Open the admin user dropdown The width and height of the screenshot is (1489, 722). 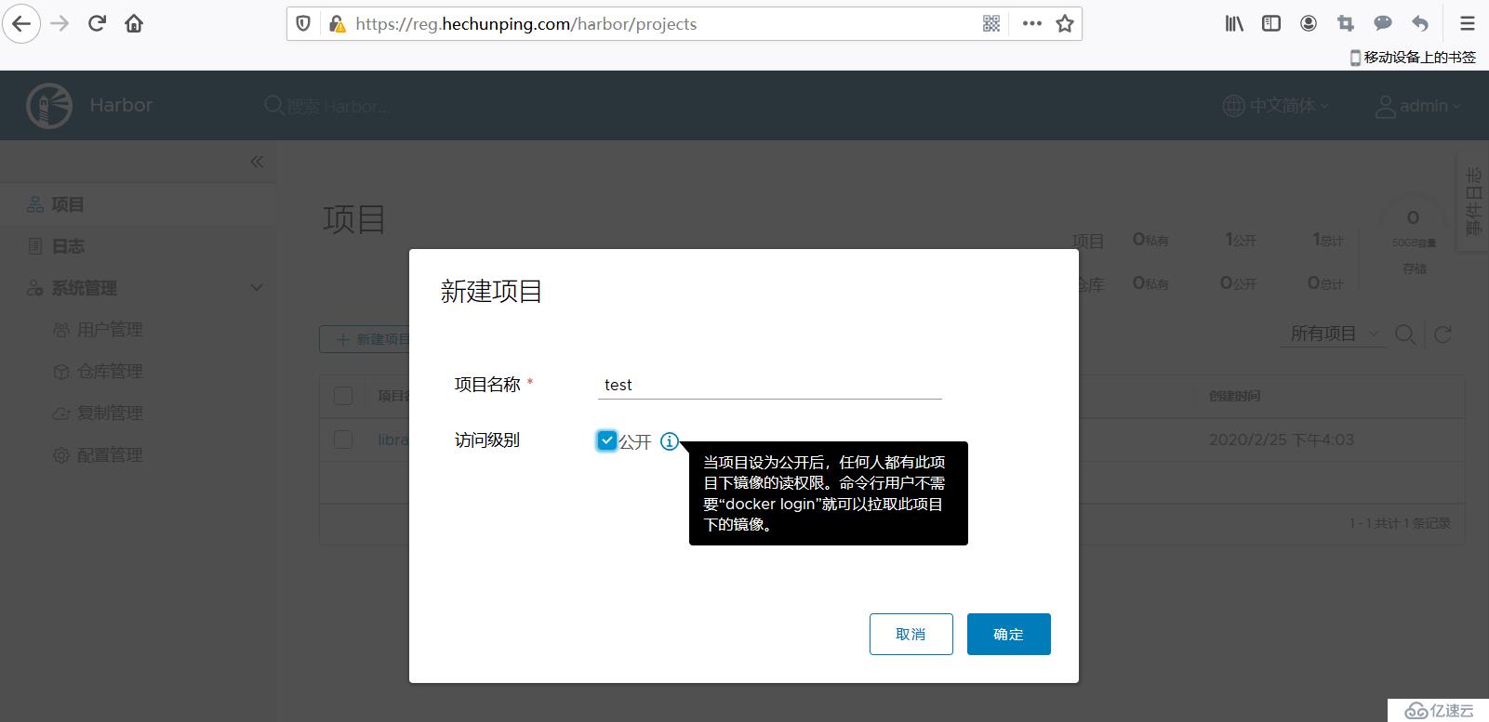click(x=1418, y=106)
